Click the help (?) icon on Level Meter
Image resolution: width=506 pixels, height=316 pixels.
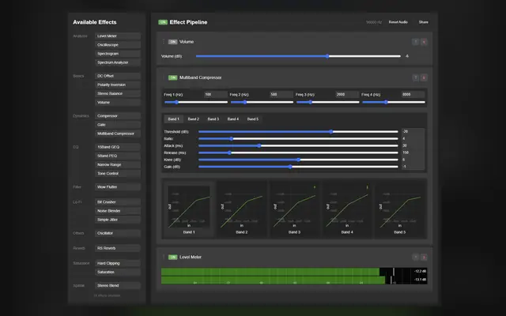pos(415,257)
